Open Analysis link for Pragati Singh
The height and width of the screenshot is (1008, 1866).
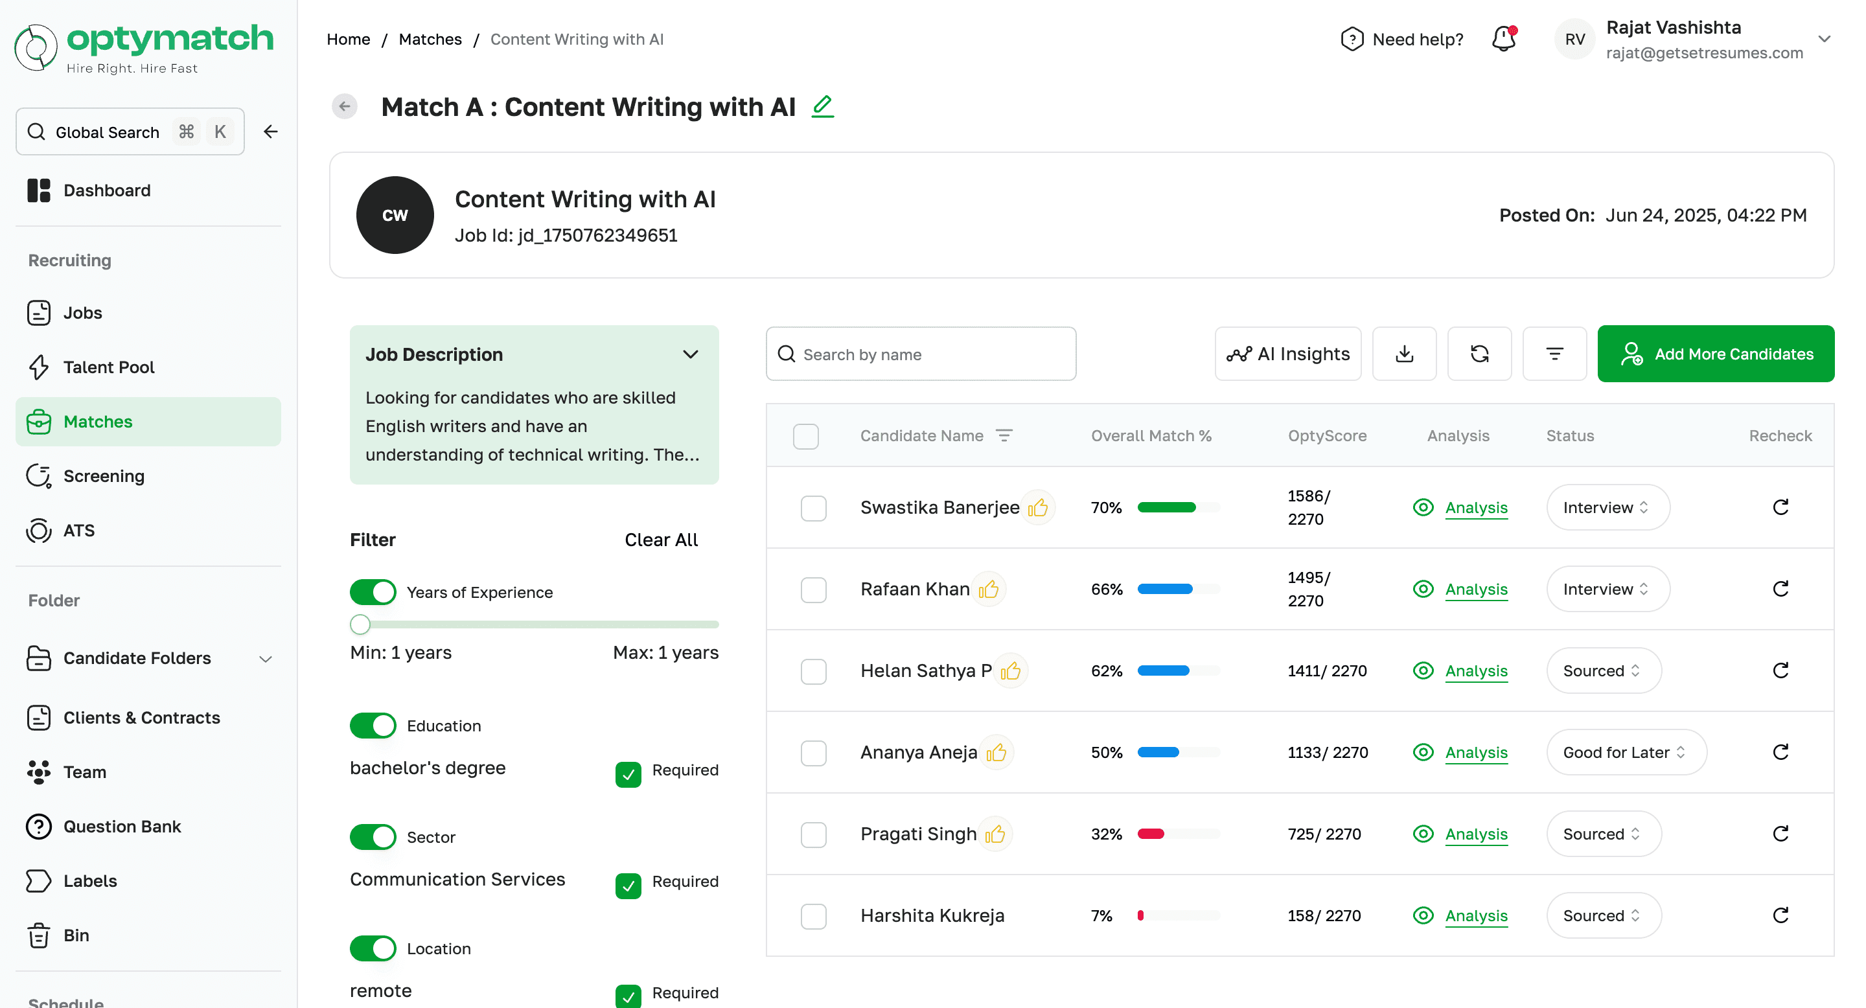(x=1475, y=834)
